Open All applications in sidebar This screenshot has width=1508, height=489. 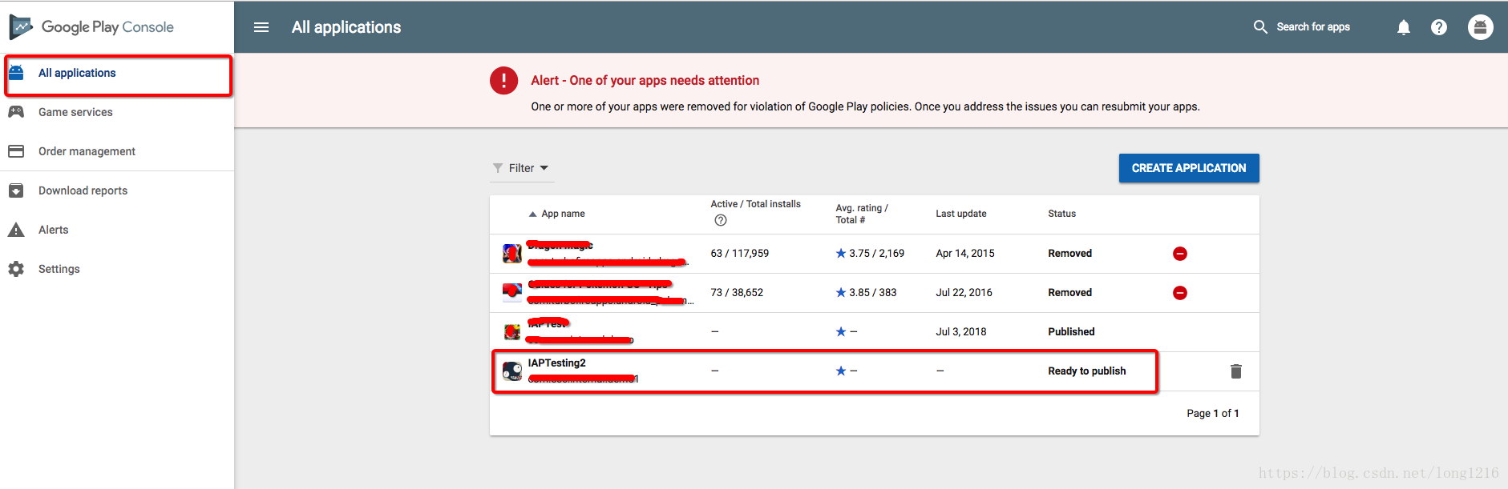point(77,73)
